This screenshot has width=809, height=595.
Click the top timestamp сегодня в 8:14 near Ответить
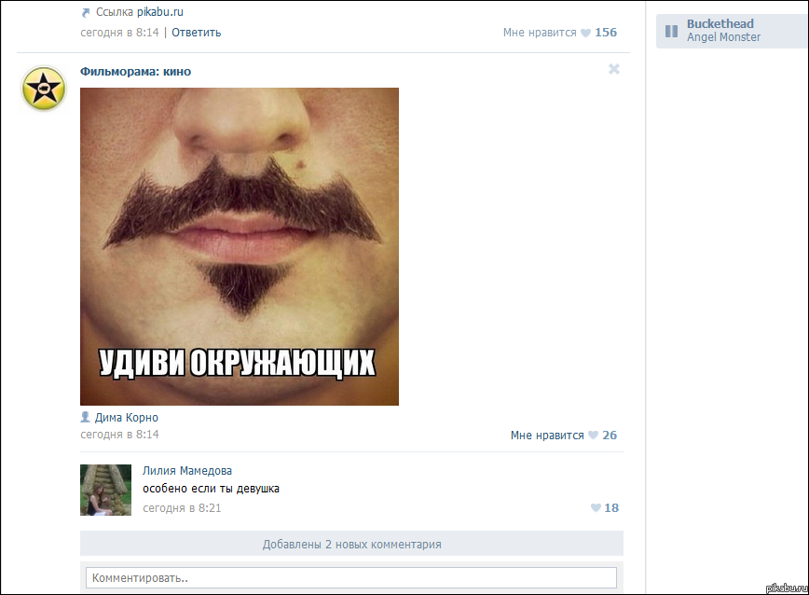pyautogui.click(x=119, y=33)
